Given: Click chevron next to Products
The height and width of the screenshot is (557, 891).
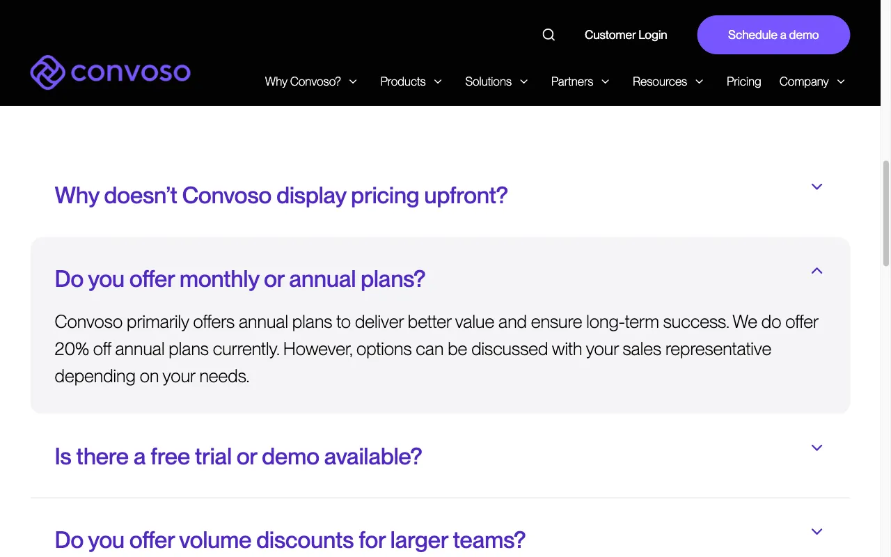Looking at the screenshot, I should click(438, 81).
